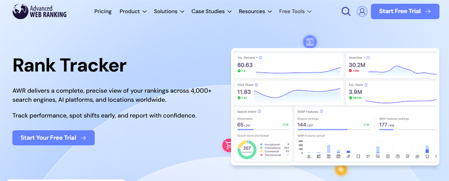Click the '30.2M' searches value

(x=357, y=65)
